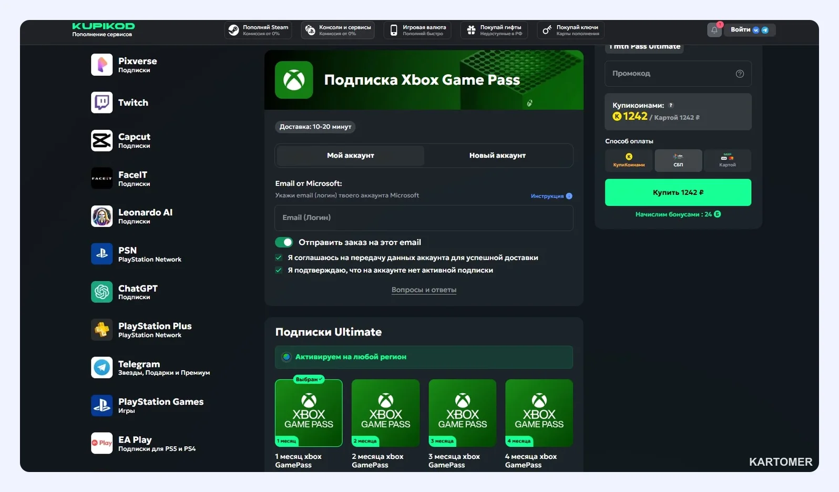839x492 pixels.
Task: Open the EA Play icon
Action: 101,443
